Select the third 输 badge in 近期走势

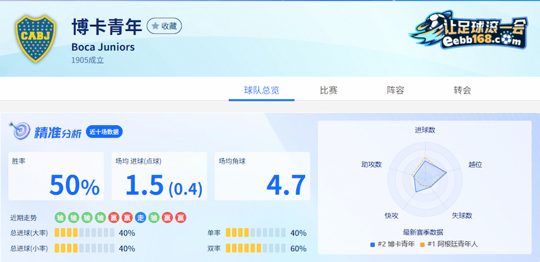87,218
